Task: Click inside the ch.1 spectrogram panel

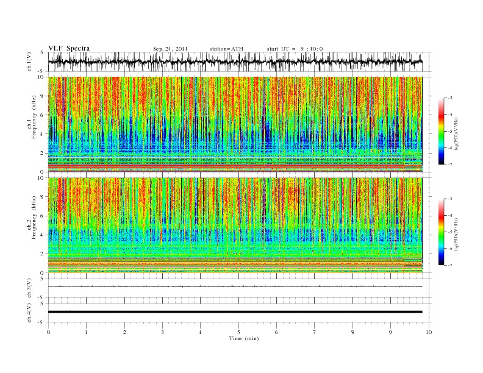Action: tap(235, 124)
